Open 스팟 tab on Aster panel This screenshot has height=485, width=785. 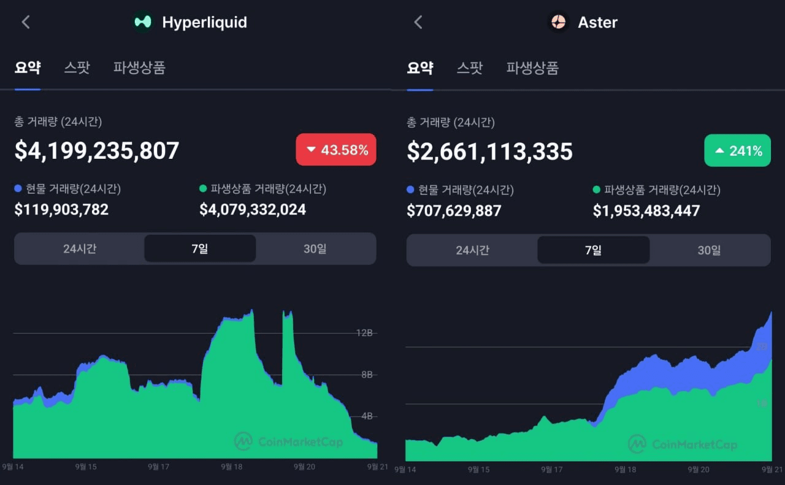click(x=470, y=67)
